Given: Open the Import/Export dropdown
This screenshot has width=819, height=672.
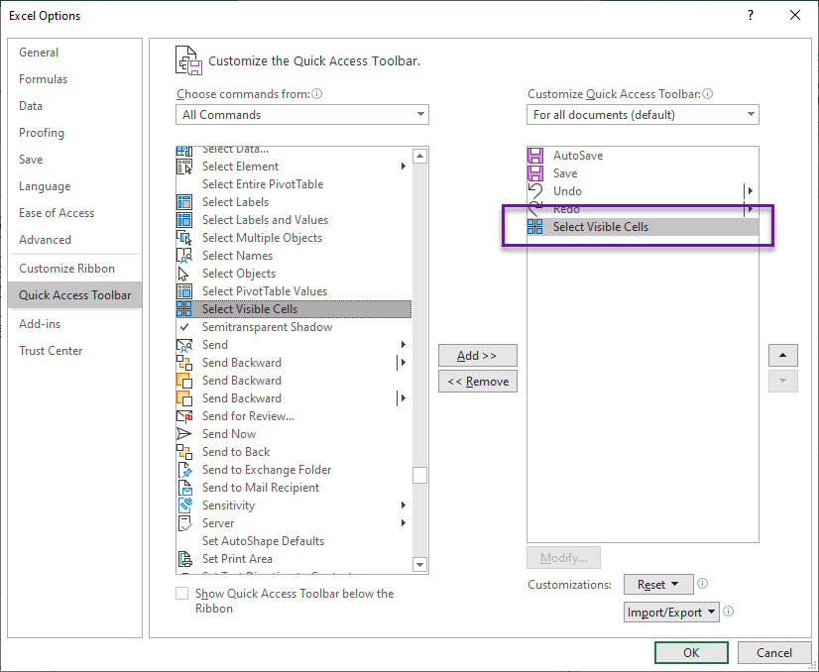Looking at the screenshot, I should pyautogui.click(x=671, y=612).
